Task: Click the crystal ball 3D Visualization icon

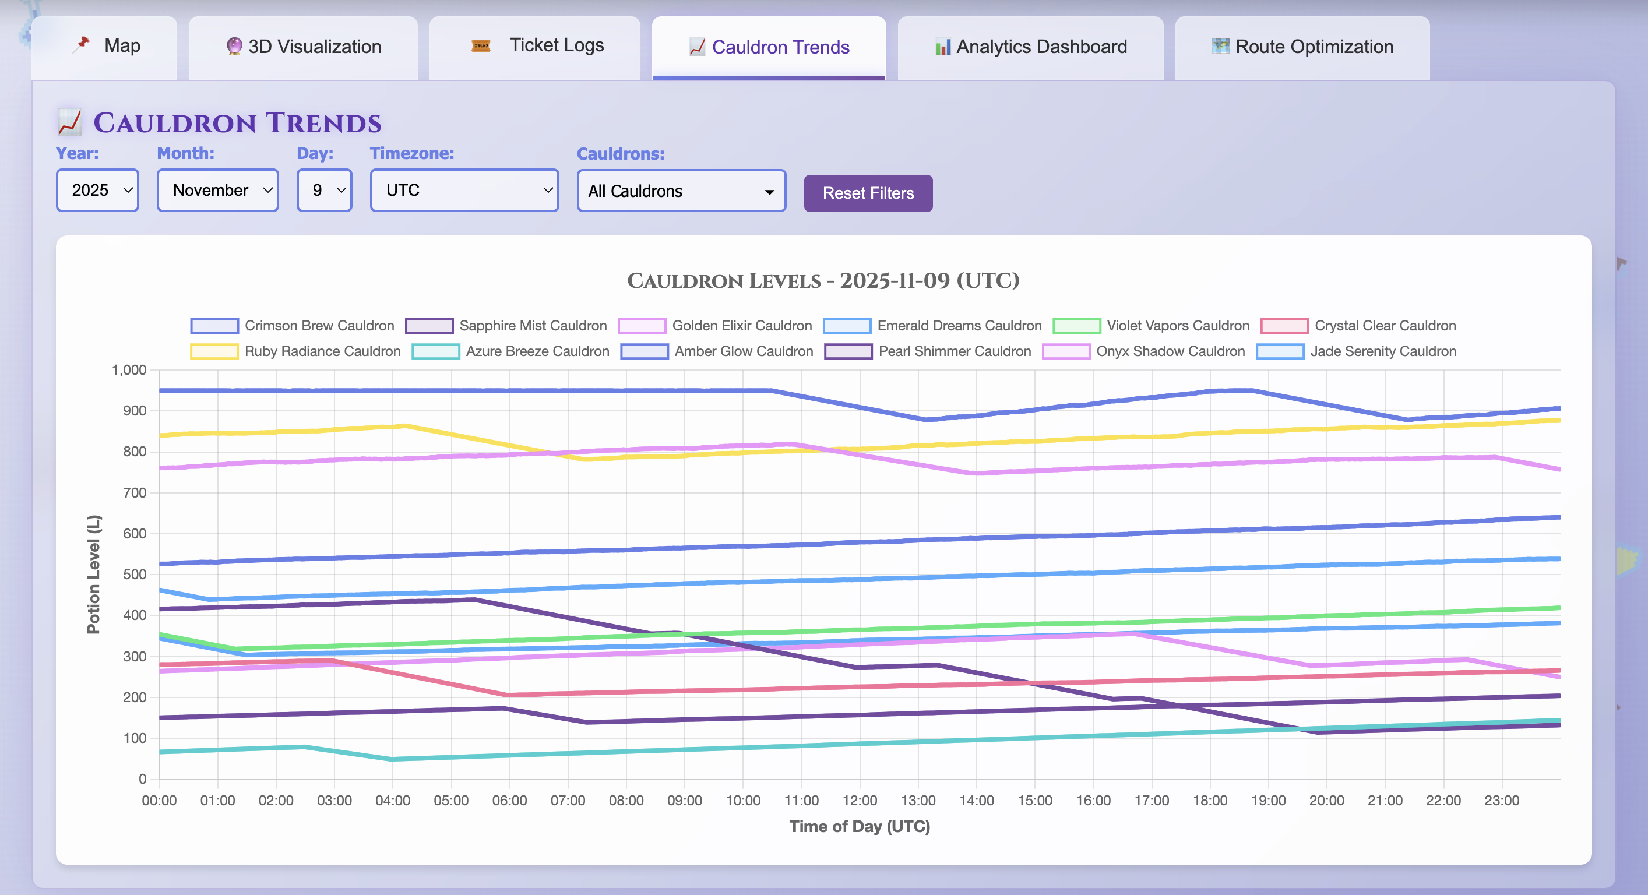Action: (x=234, y=46)
